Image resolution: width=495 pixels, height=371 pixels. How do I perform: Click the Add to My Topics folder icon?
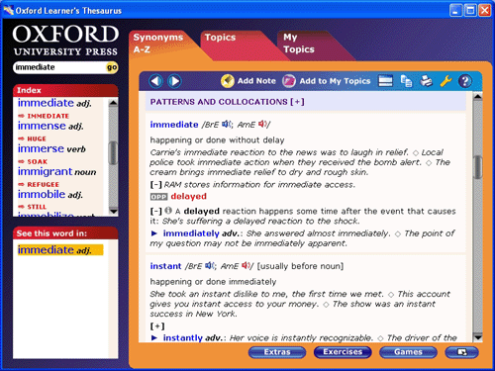click(x=289, y=81)
